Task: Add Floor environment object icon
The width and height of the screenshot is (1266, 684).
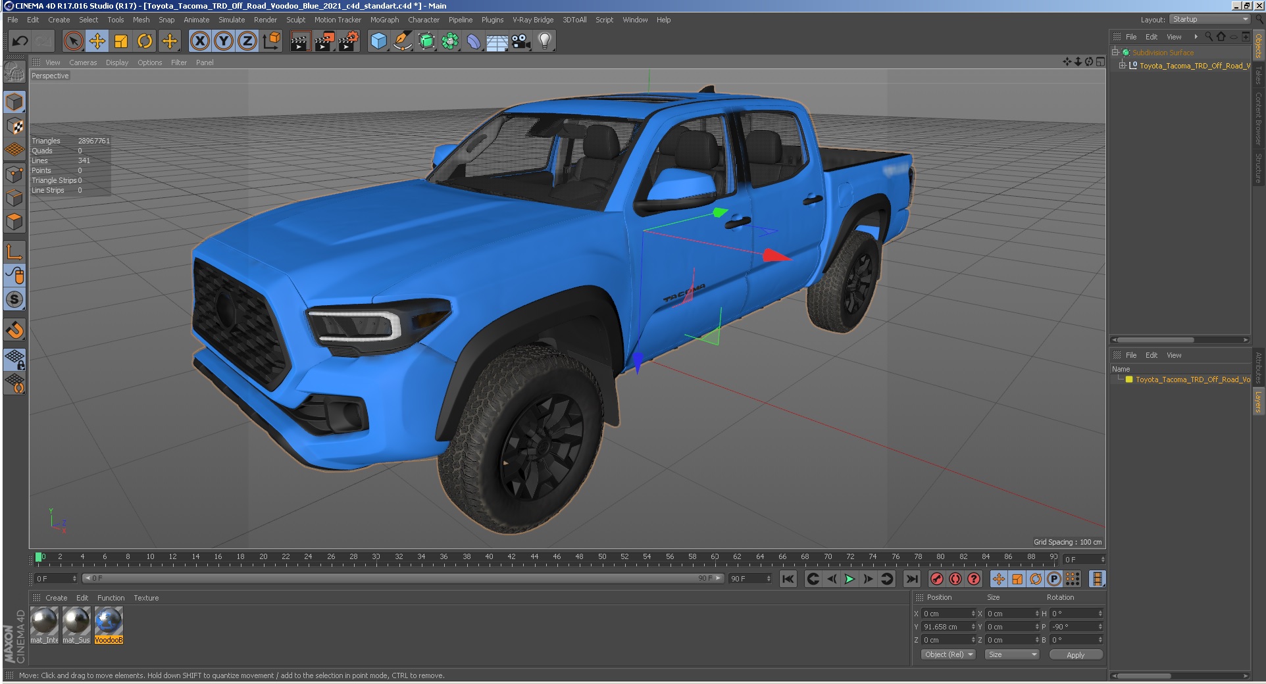Action: click(x=497, y=41)
